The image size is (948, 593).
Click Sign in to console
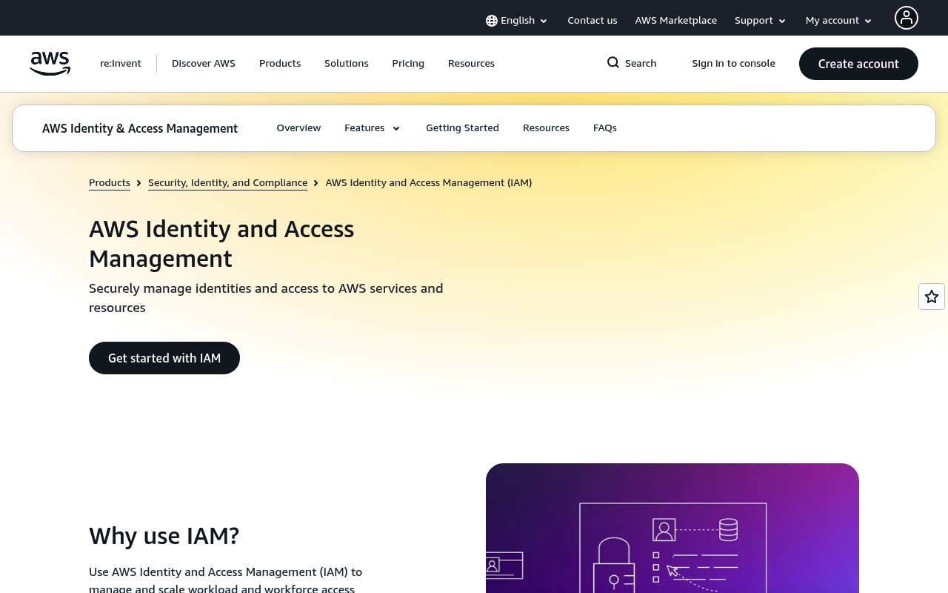coord(734,64)
